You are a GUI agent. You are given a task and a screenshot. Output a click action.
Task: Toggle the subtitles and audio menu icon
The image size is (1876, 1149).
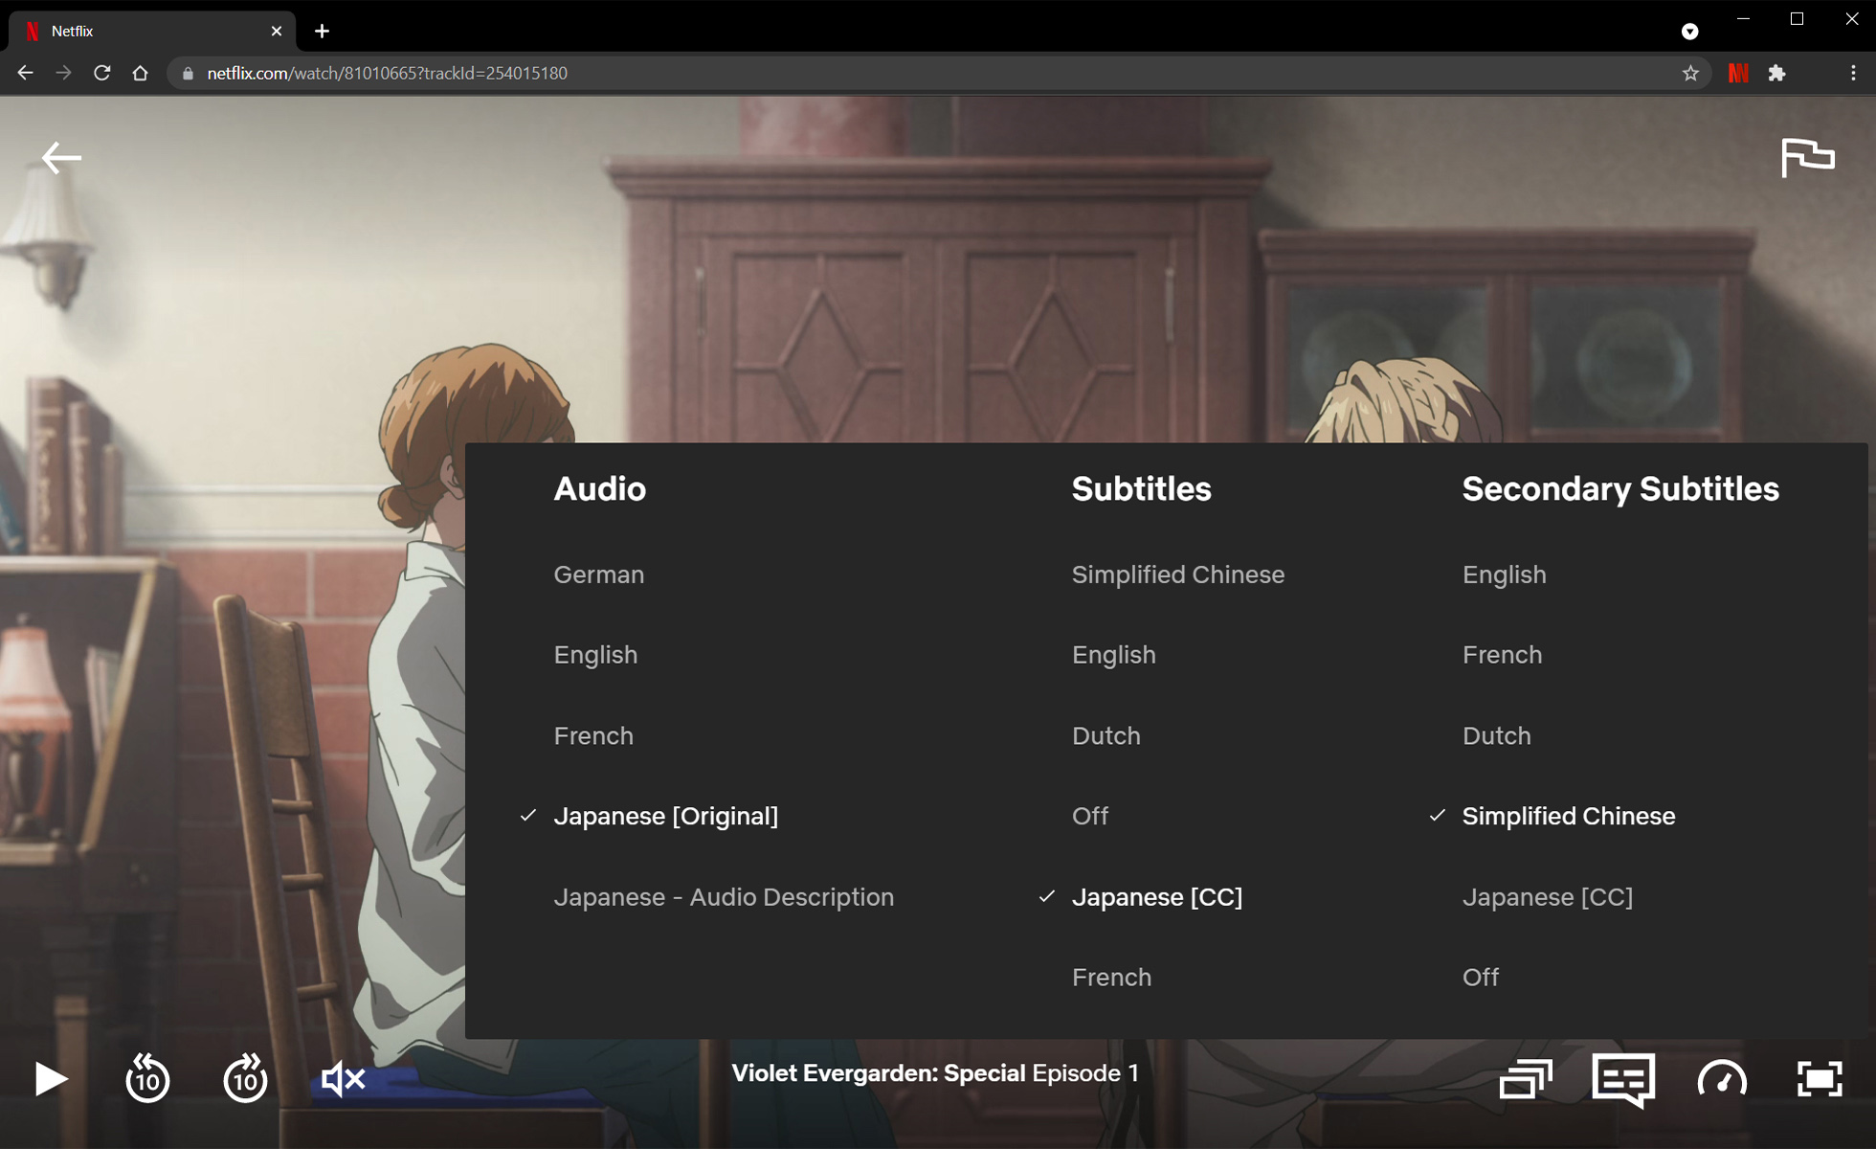click(x=1623, y=1079)
